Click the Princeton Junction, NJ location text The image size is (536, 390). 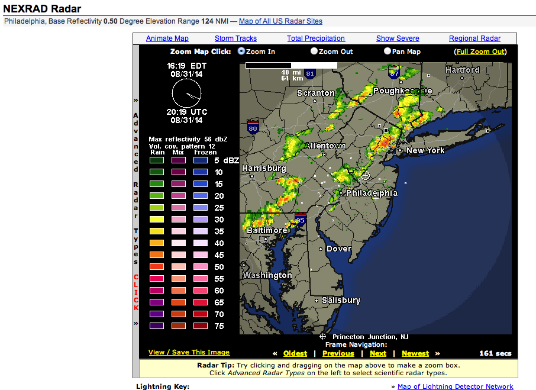click(x=370, y=337)
